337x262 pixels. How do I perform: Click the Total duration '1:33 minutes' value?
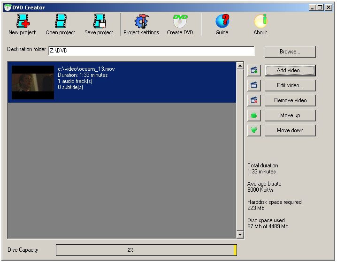click(x=261, y=172)
